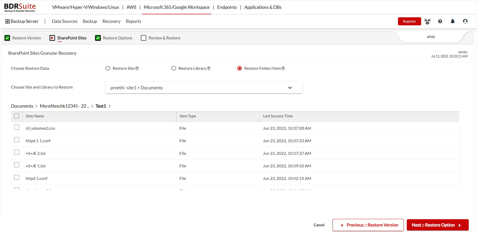The image size is (477, 232).
Task: Switch to the Endpoints tab
Action: pos(227,7)
